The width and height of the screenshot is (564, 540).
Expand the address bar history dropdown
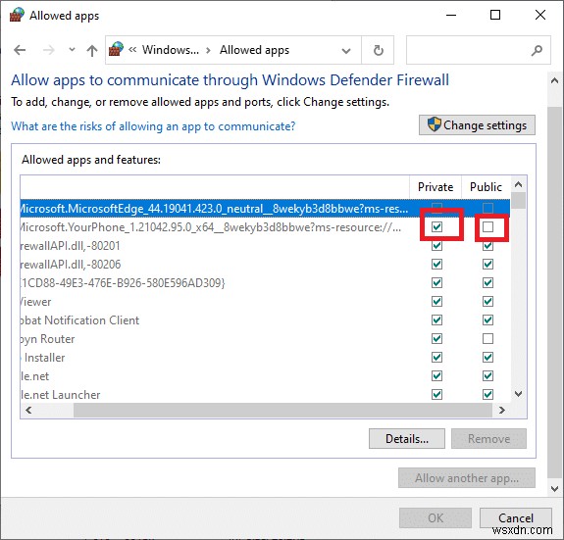346,51
